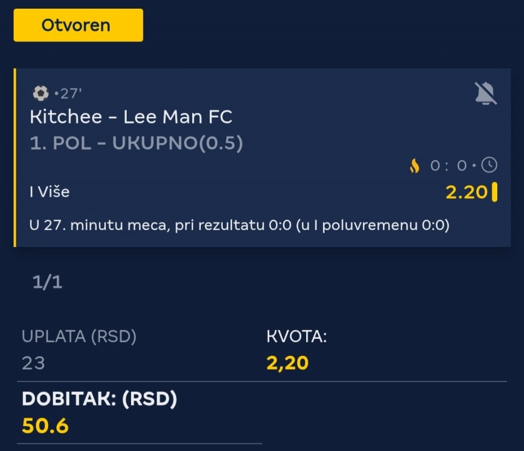This screenshot has width=524, height=451.
Task: Click the bet placement note at 27. minutu
Action: pyautogui.click(x=240, y=225)
